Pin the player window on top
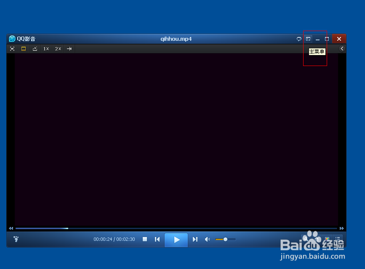The height and width of the screenshot is (269, 365). pyautogui.click(x=69, y=49)
